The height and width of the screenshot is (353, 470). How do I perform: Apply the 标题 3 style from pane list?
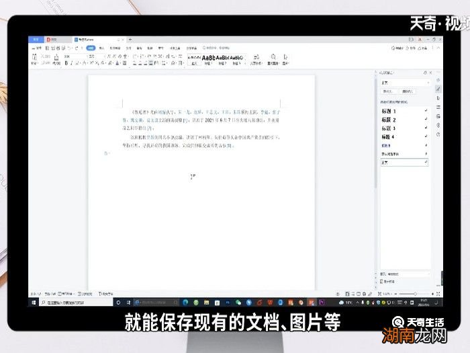404,128
